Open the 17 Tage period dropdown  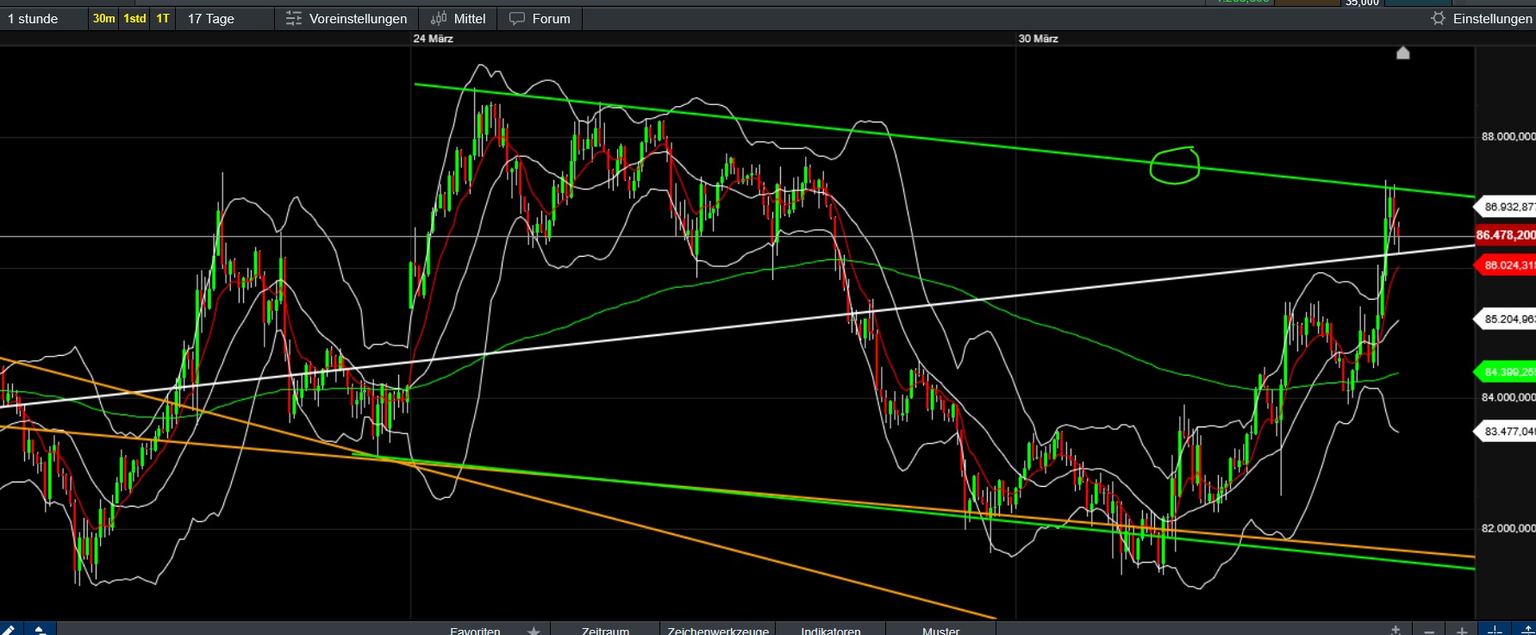[225, 18]
